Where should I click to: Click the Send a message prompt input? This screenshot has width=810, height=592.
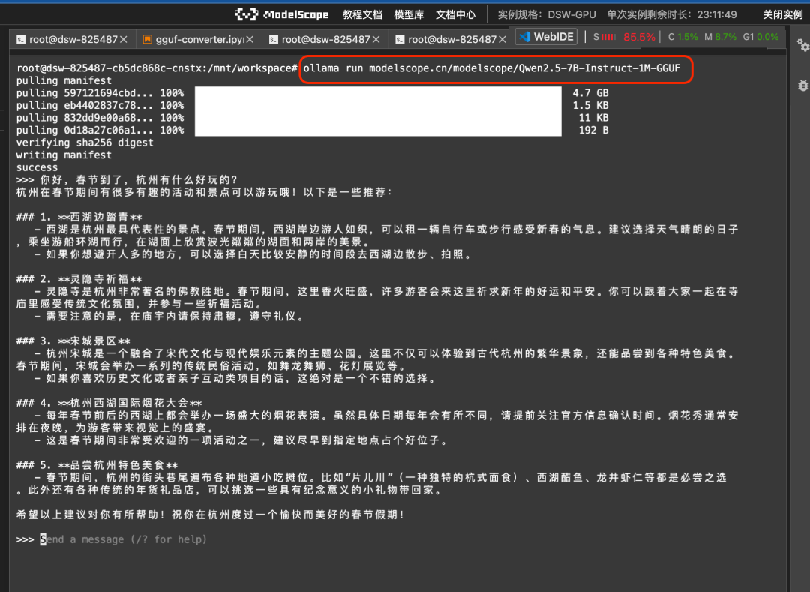(x=124, y=539)
